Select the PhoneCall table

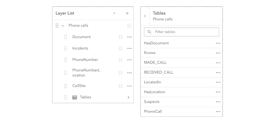(153, 112)
